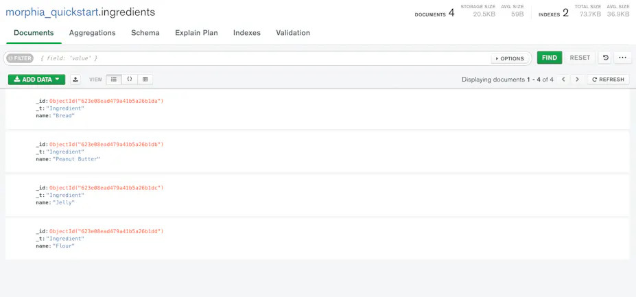Click the "Displaying documents 1 - 4 of 4" text
This screenshot has height=297, width=636.
pos(508,80)
